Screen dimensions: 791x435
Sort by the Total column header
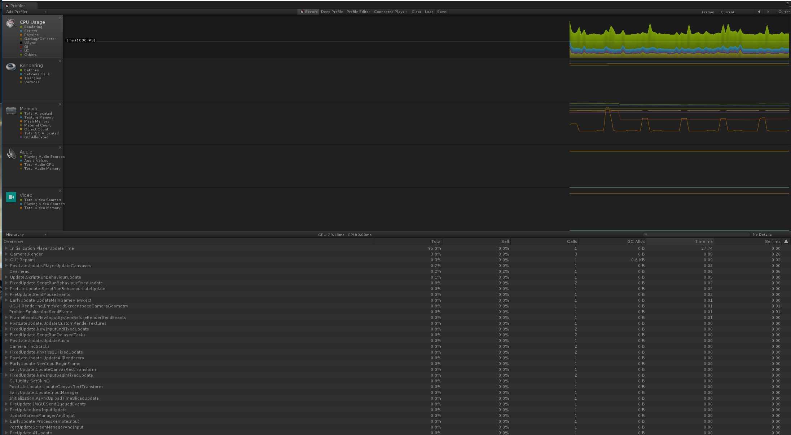point(409,241)
